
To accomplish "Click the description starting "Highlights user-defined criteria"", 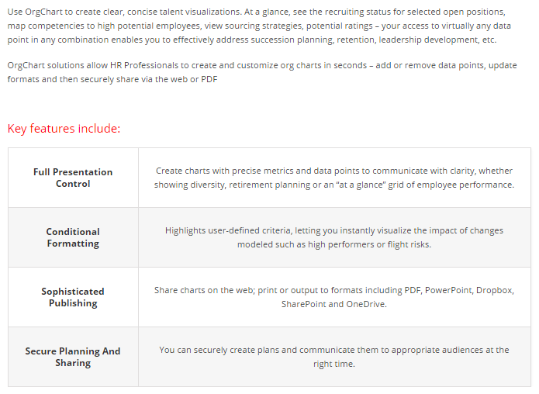I will pos(333,237).
